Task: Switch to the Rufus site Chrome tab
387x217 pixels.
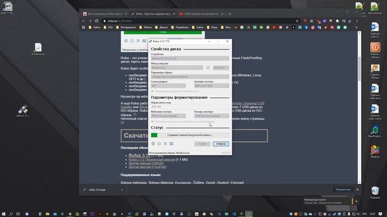Action: (x=153, y=14)
